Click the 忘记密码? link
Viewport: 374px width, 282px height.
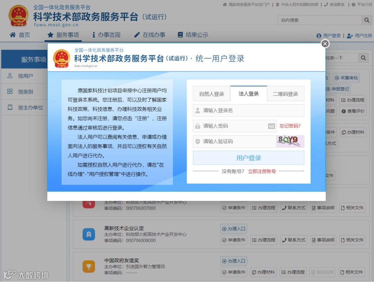pos(290,126)
